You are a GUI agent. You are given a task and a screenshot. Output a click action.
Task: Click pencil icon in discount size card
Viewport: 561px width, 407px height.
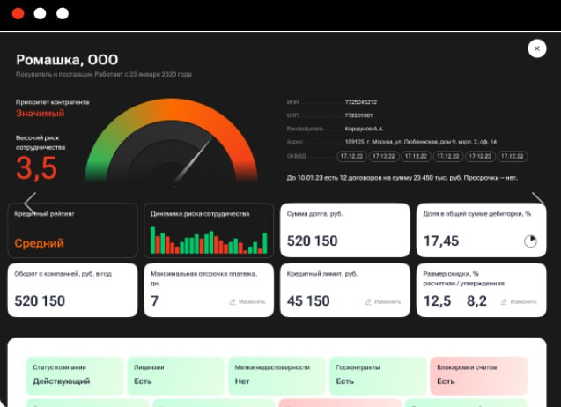tap(504, 302)
